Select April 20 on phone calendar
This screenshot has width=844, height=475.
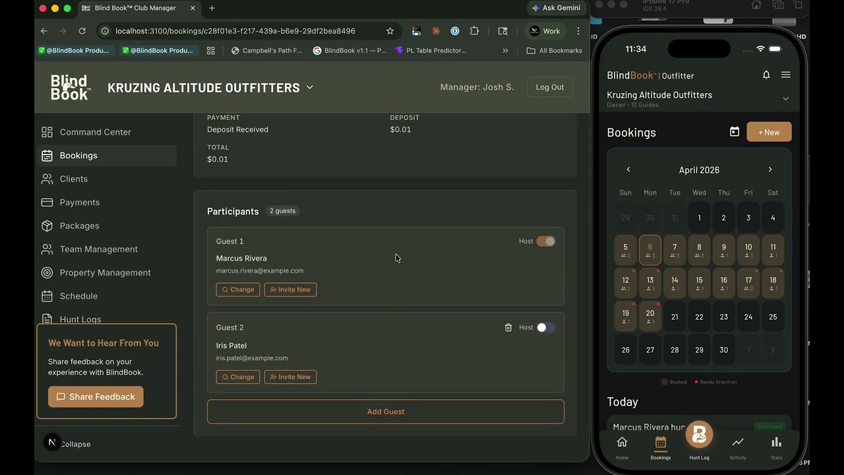(x=650, y=316)
